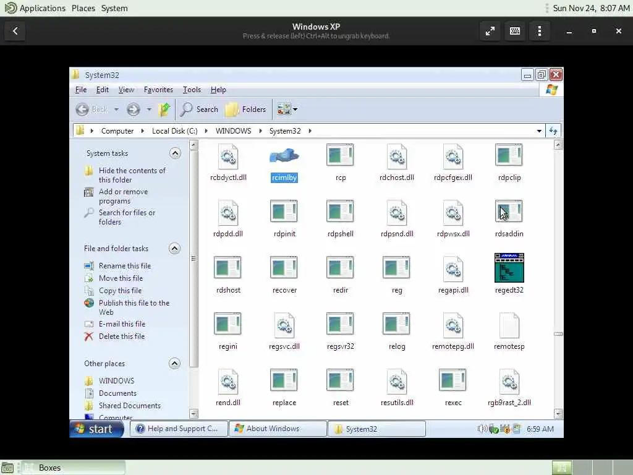Toggle the Folders pane button
This screenshot has width=633, height=475.
click(x=245, y=109)
